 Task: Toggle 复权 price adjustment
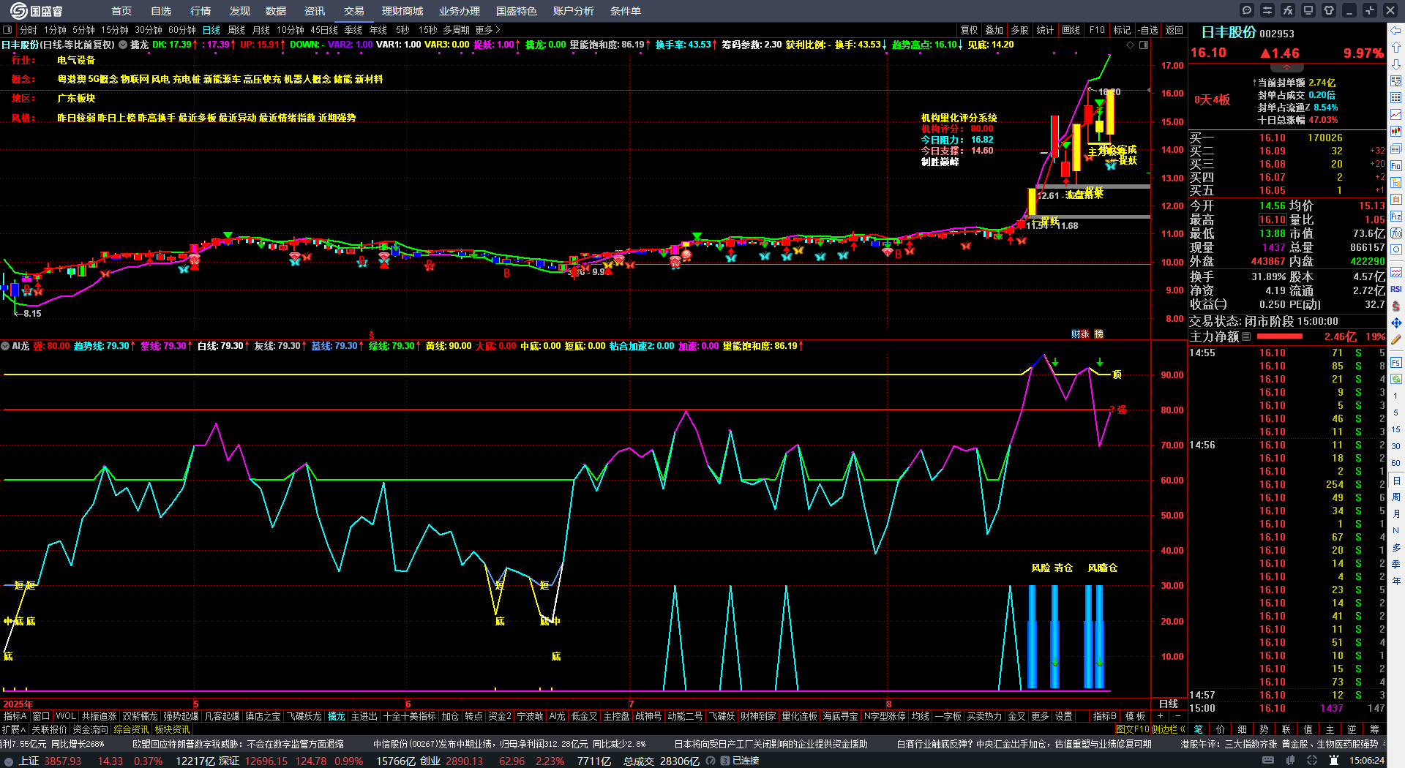click(970, 30)
